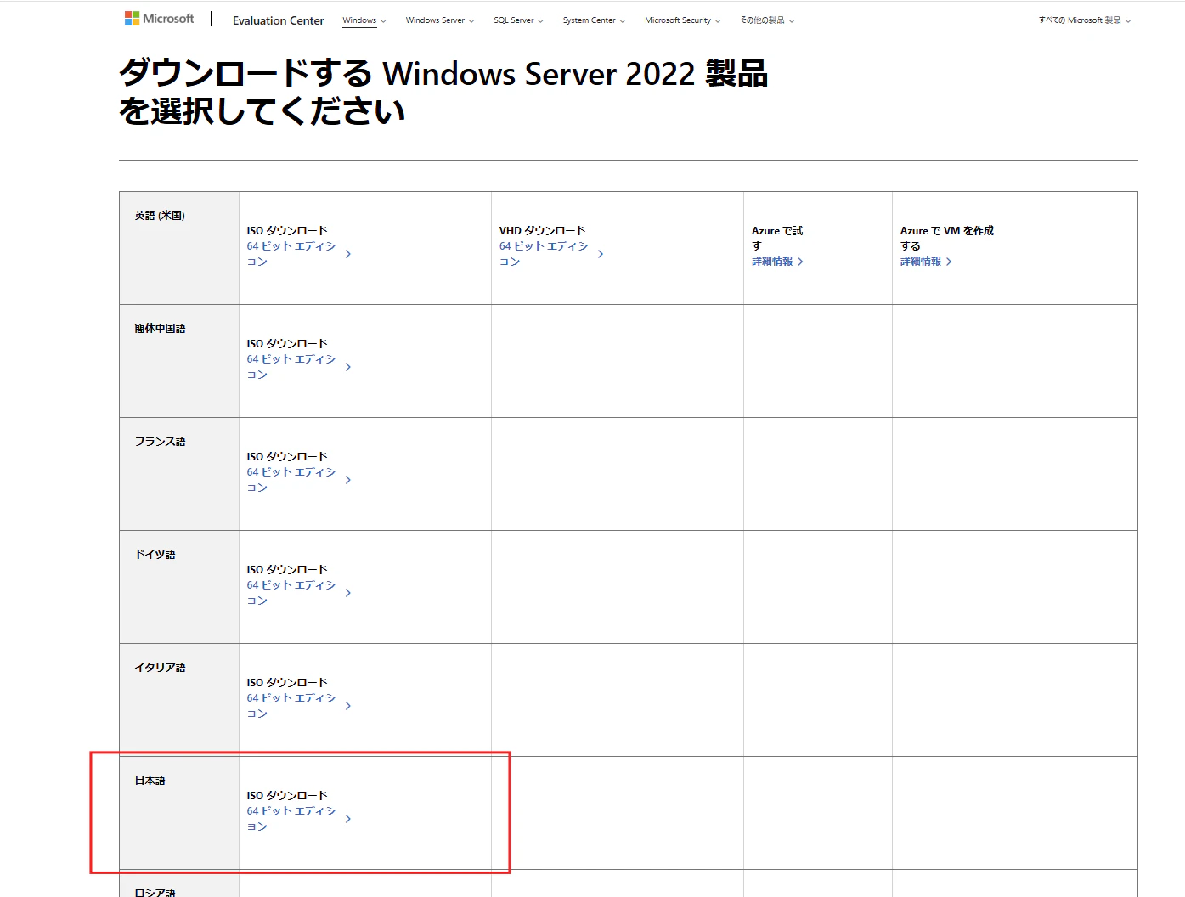This screenshot has width=1185, height=897.
Task: Download the 64-bit ISO for 日本語
Action: pos(291,819)
